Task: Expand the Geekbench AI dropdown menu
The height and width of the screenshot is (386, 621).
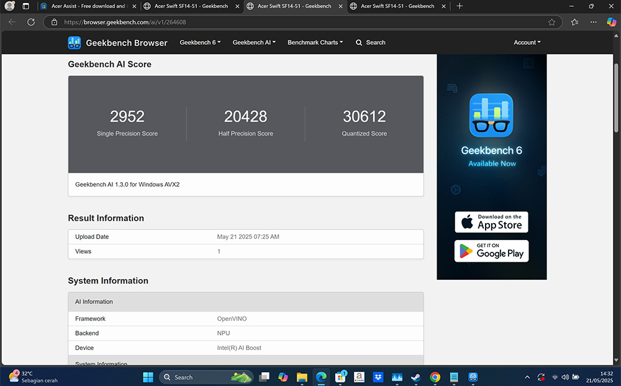Action: tap(254, 42)
